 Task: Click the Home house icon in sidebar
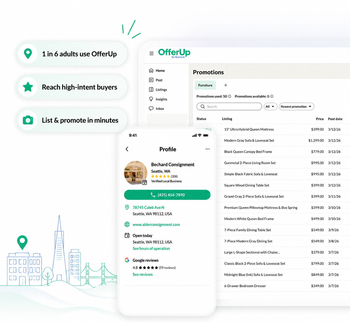point(151,70)
